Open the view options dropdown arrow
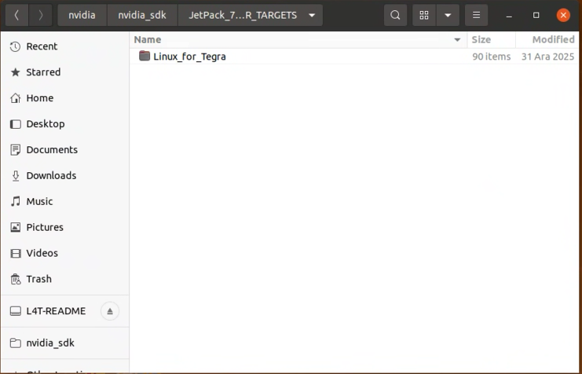This screenshot has height=374, width=582. [x=448, y=15]
